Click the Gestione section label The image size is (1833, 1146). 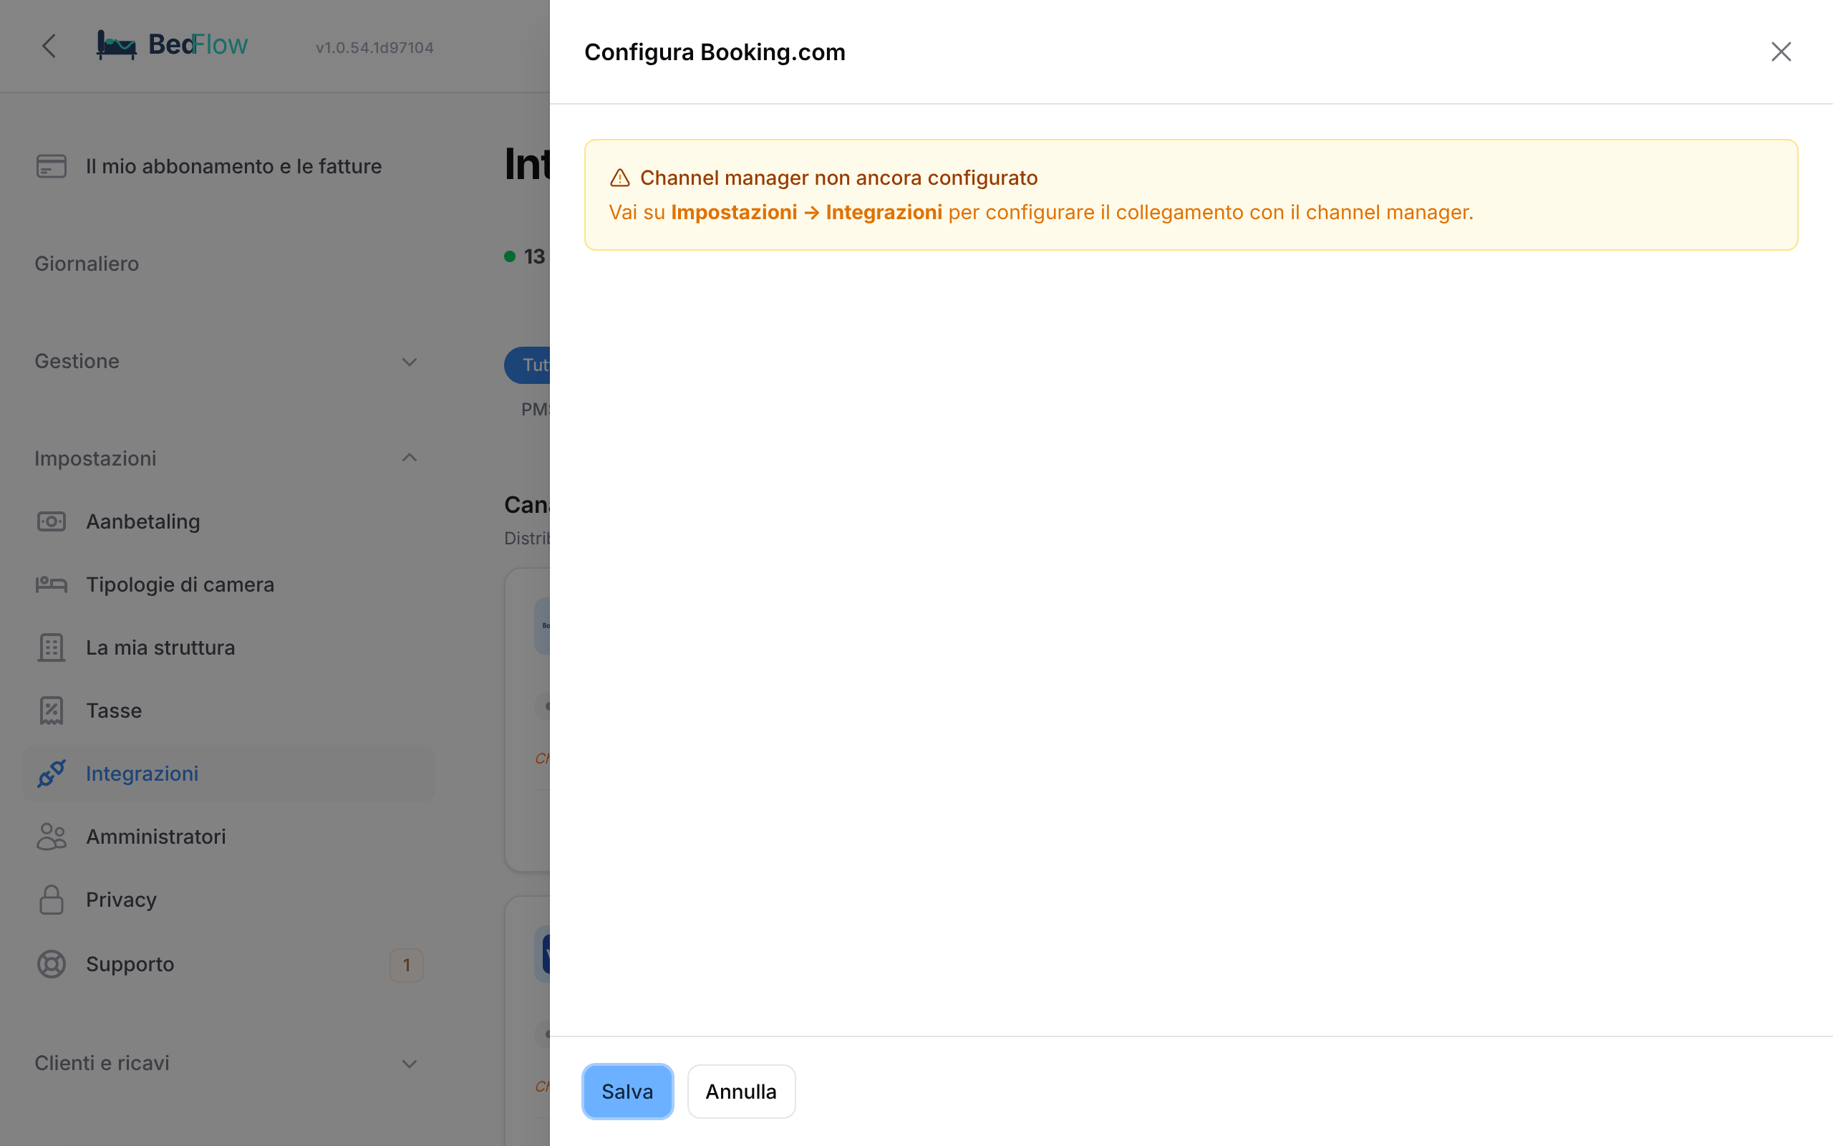[x=77, y=362]
